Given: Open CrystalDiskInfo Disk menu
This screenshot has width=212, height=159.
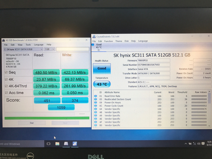Looking at the screenshot, I should [x=127, y=41].
